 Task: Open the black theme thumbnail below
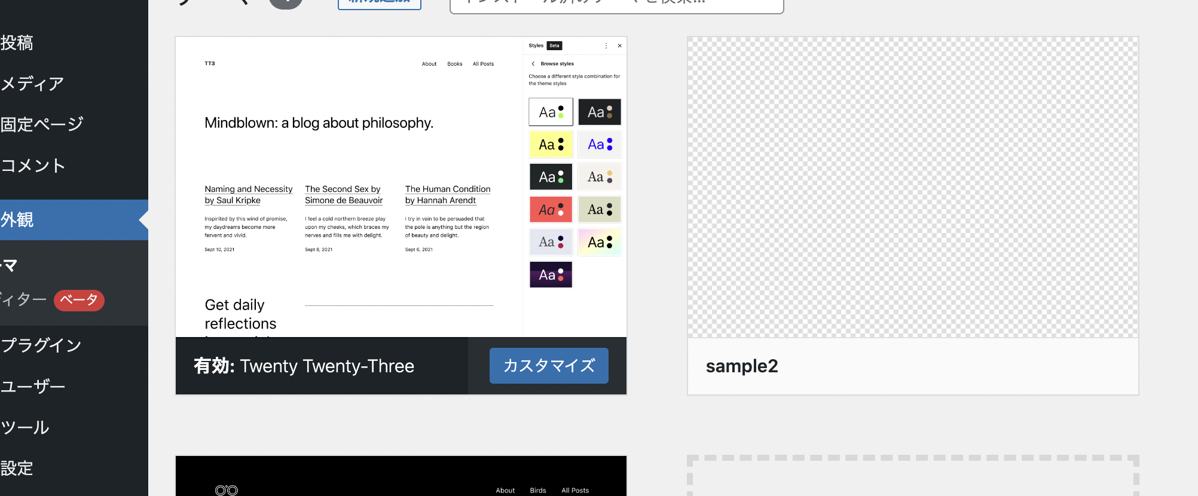click(401, 476)
